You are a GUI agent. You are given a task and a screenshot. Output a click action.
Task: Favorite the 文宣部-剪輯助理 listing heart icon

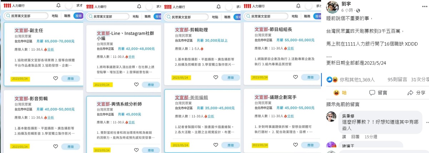coord(216,77)
